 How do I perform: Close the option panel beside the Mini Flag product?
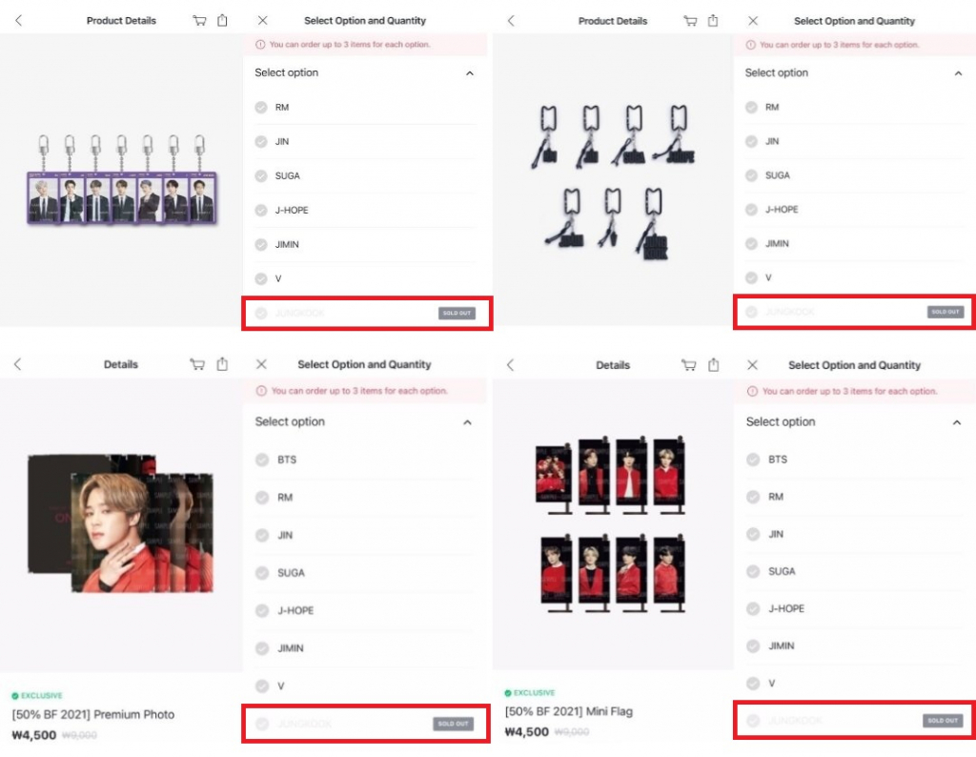(753, 365)
